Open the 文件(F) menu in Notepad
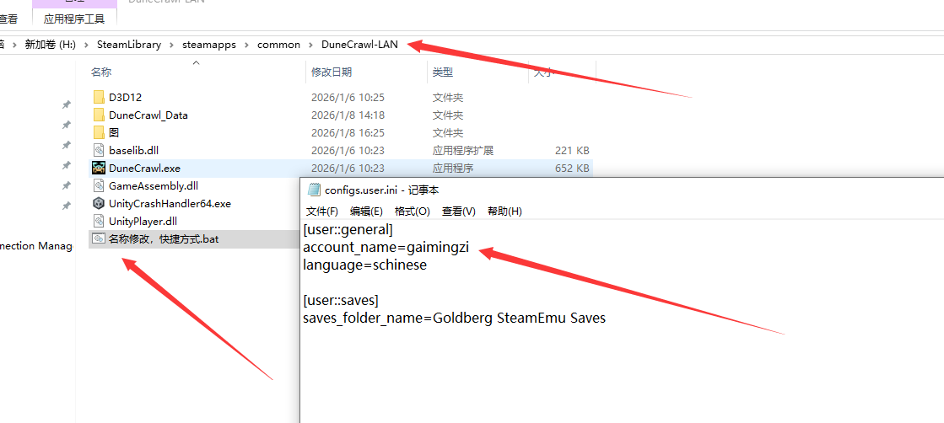Image resolution: width=944 pixels, height=423 pixels. click(321, 211)
